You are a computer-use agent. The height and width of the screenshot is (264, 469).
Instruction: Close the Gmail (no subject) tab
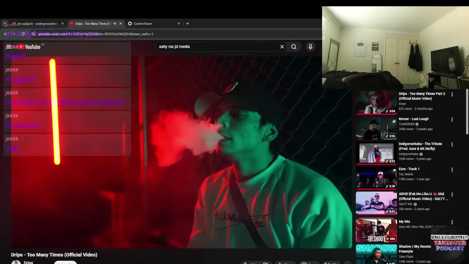click(x=62, y=23)
